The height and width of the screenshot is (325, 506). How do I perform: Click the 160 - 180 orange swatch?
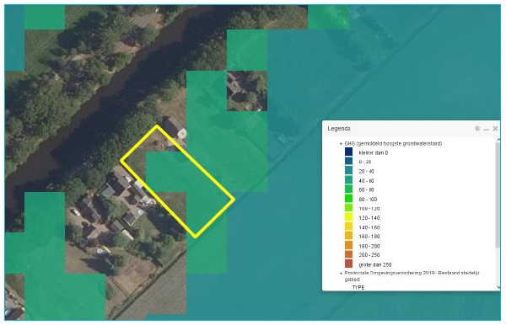[349, 236]
